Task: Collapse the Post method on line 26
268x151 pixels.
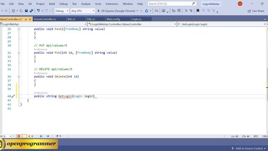Action: 19,29
